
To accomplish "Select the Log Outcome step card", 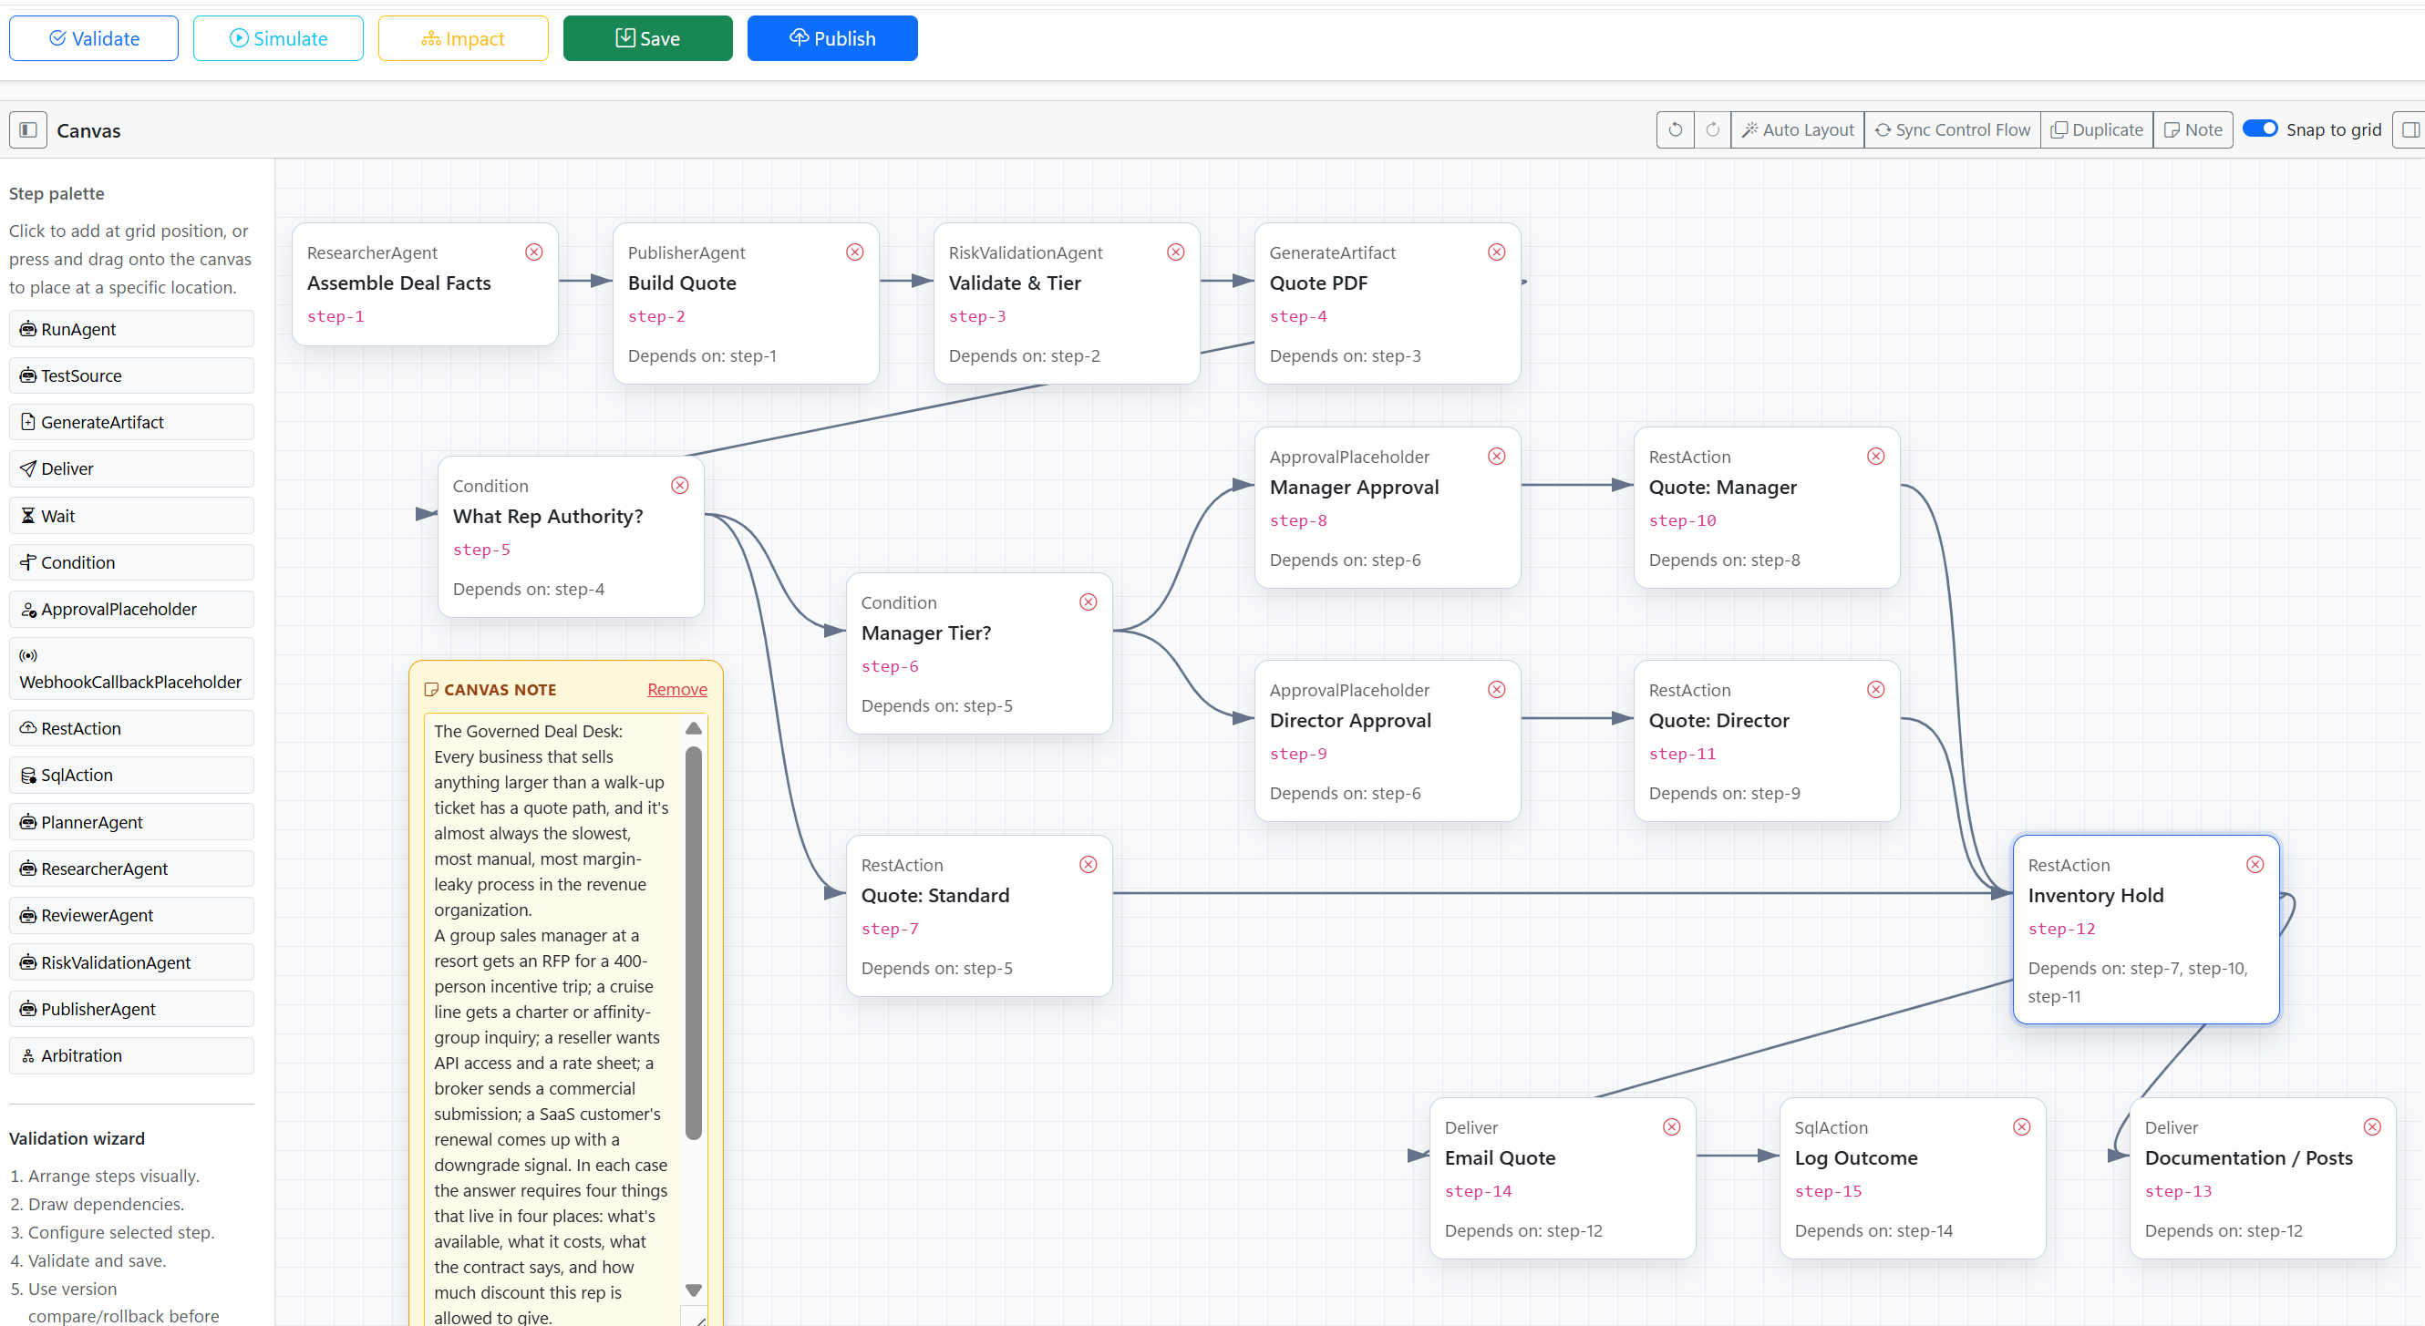I will [x=1913, y=1178].
